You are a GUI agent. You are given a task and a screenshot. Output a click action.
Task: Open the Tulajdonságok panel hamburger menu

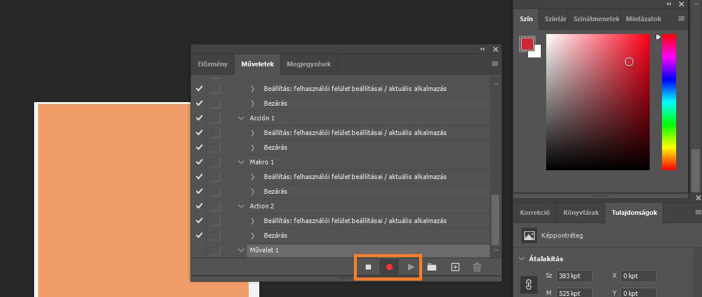point(698,212)
